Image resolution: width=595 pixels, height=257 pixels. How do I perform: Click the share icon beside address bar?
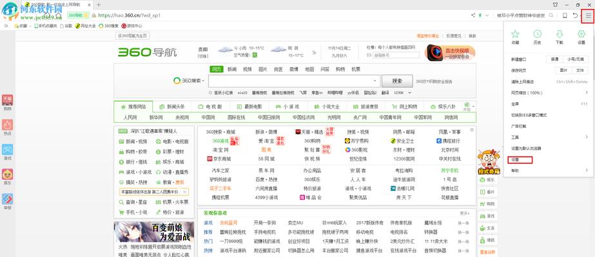point(473,15)
